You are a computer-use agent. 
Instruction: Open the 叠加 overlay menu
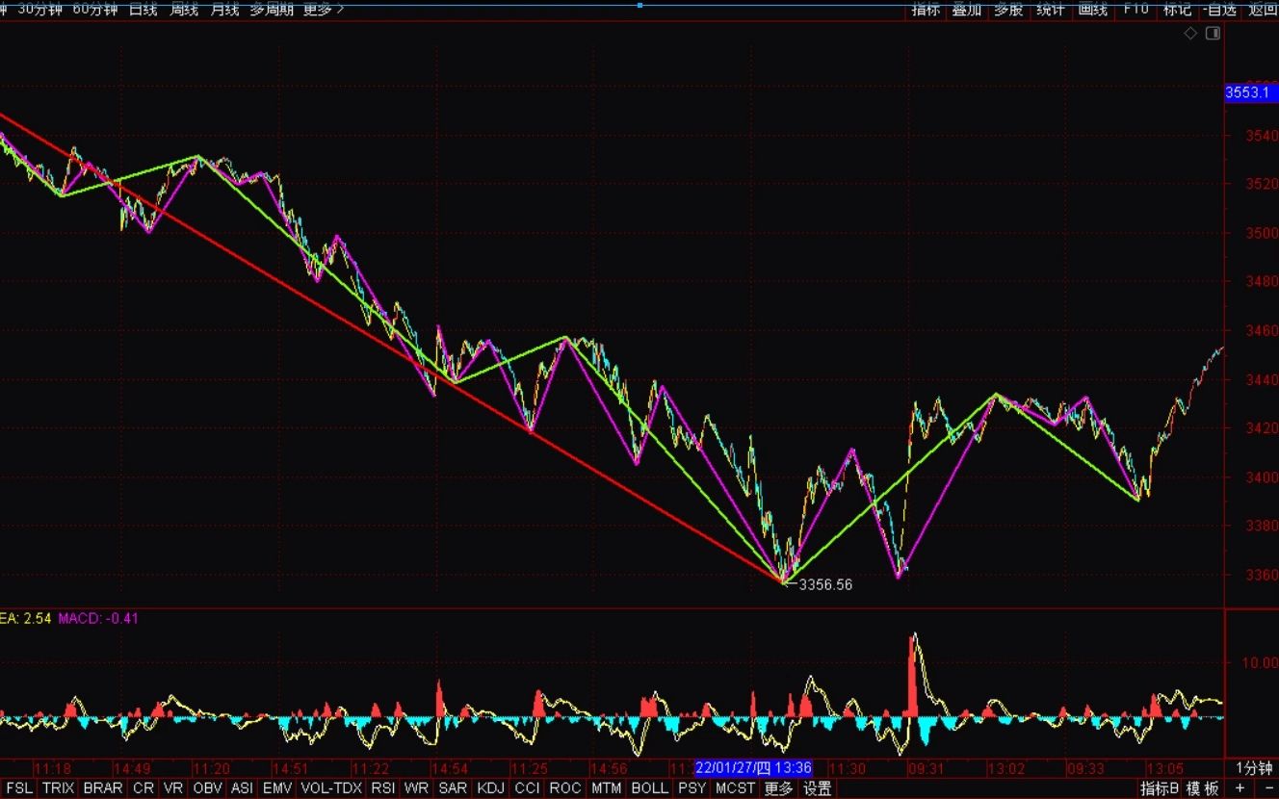point(967,9)
